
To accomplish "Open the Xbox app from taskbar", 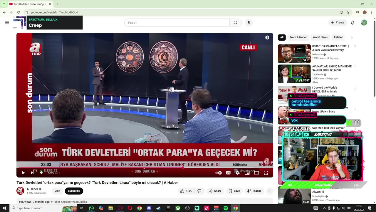I will point(178,208).
